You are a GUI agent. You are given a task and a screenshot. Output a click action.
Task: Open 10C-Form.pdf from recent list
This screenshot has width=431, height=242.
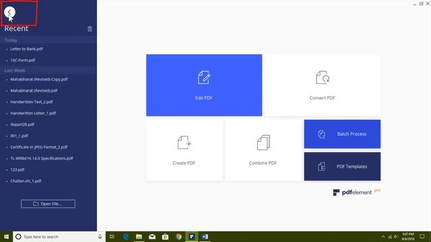[22, 60]
